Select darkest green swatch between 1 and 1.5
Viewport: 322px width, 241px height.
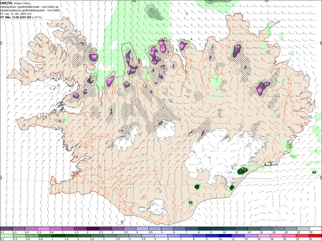58,236
